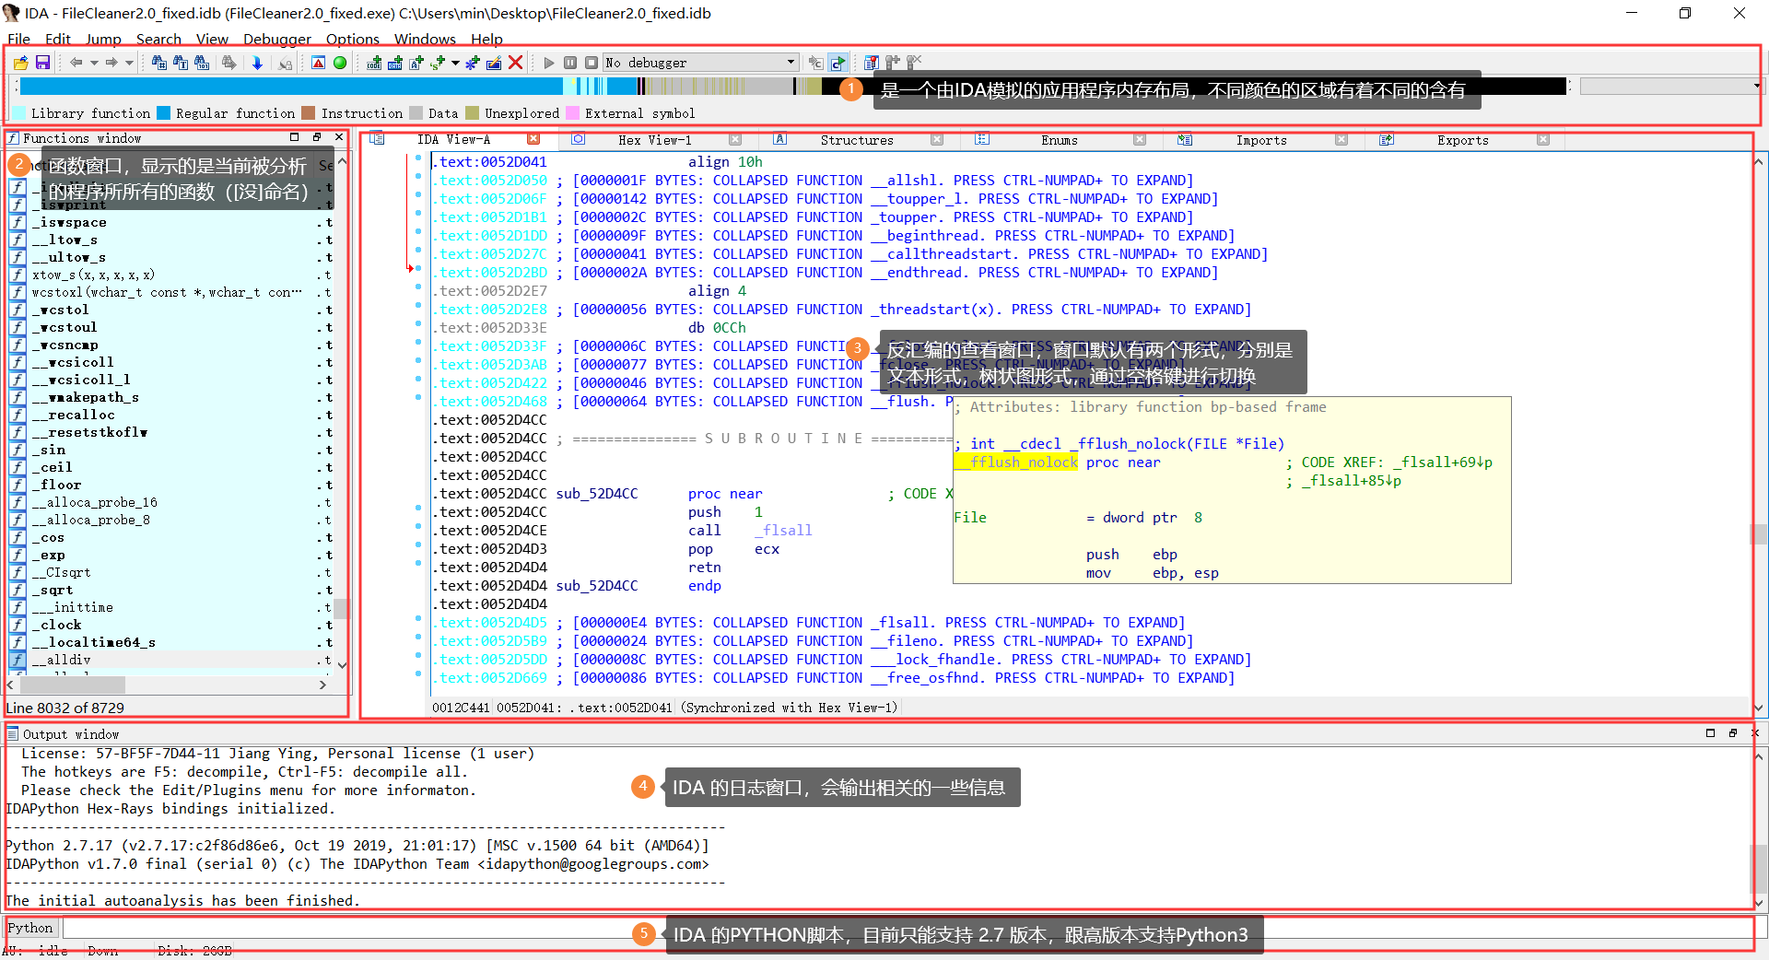The width and height of the screenshot is (1769, 960).
Task: Open the Jump menu
Action: pos(103,39)
